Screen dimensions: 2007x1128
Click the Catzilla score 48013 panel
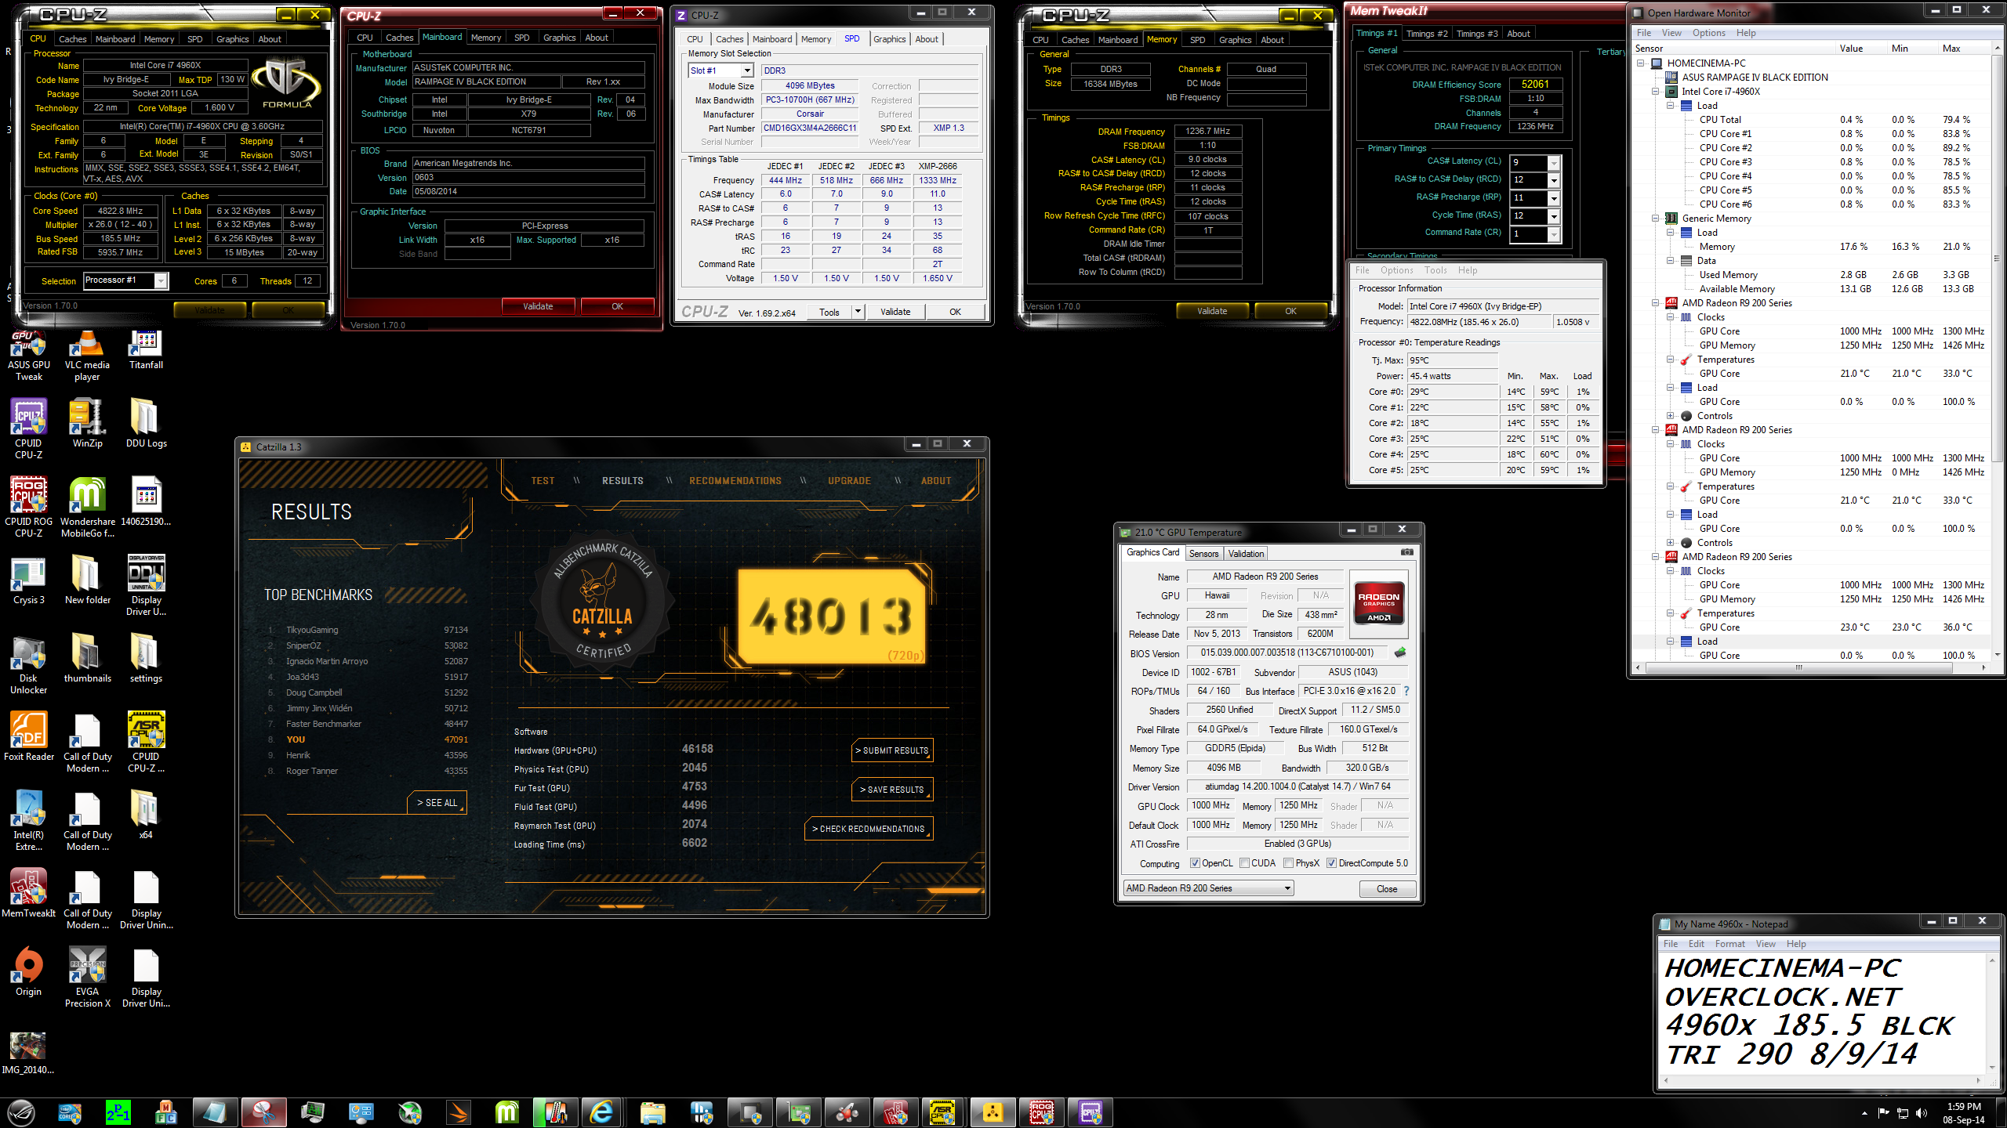tap(833, 616)
